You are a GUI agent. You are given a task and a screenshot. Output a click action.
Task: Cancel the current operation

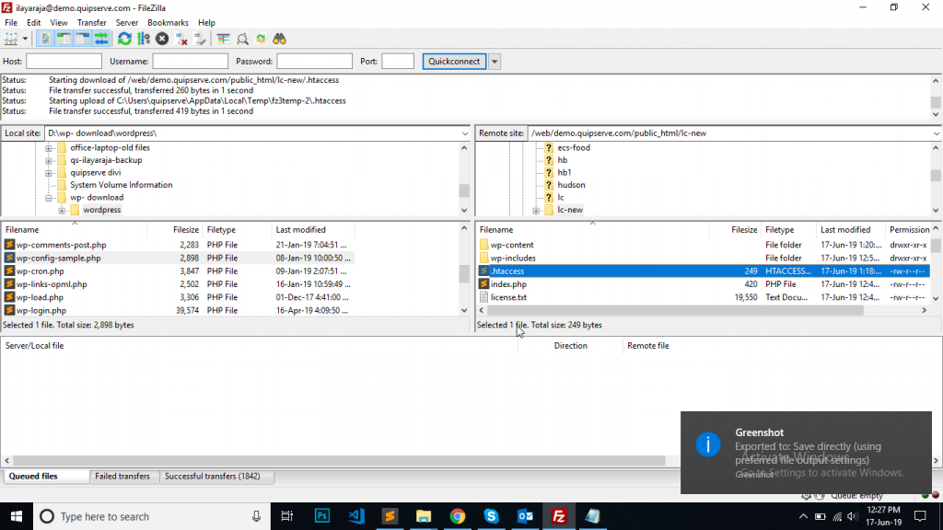[162, 39]
